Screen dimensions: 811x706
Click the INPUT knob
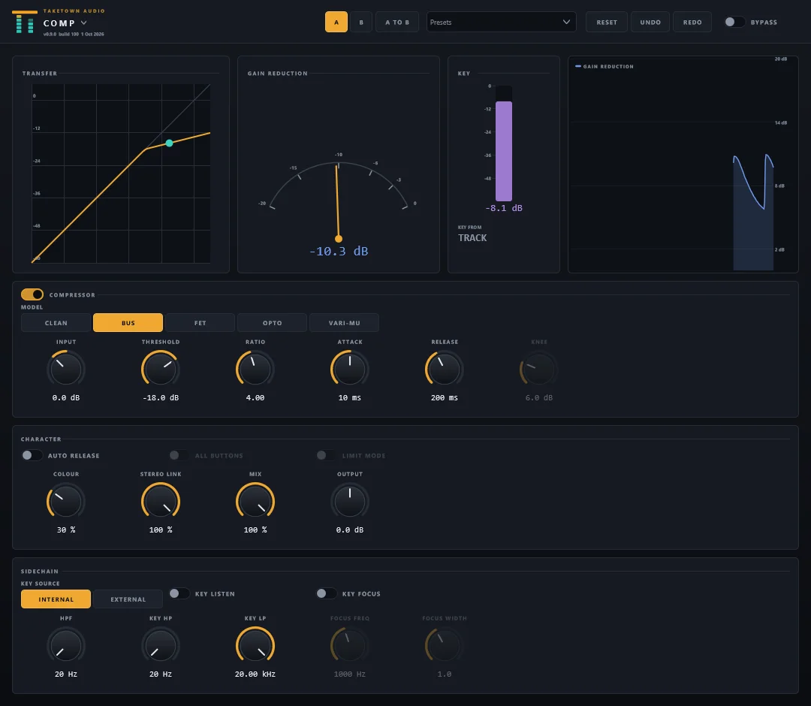(65, 370)
